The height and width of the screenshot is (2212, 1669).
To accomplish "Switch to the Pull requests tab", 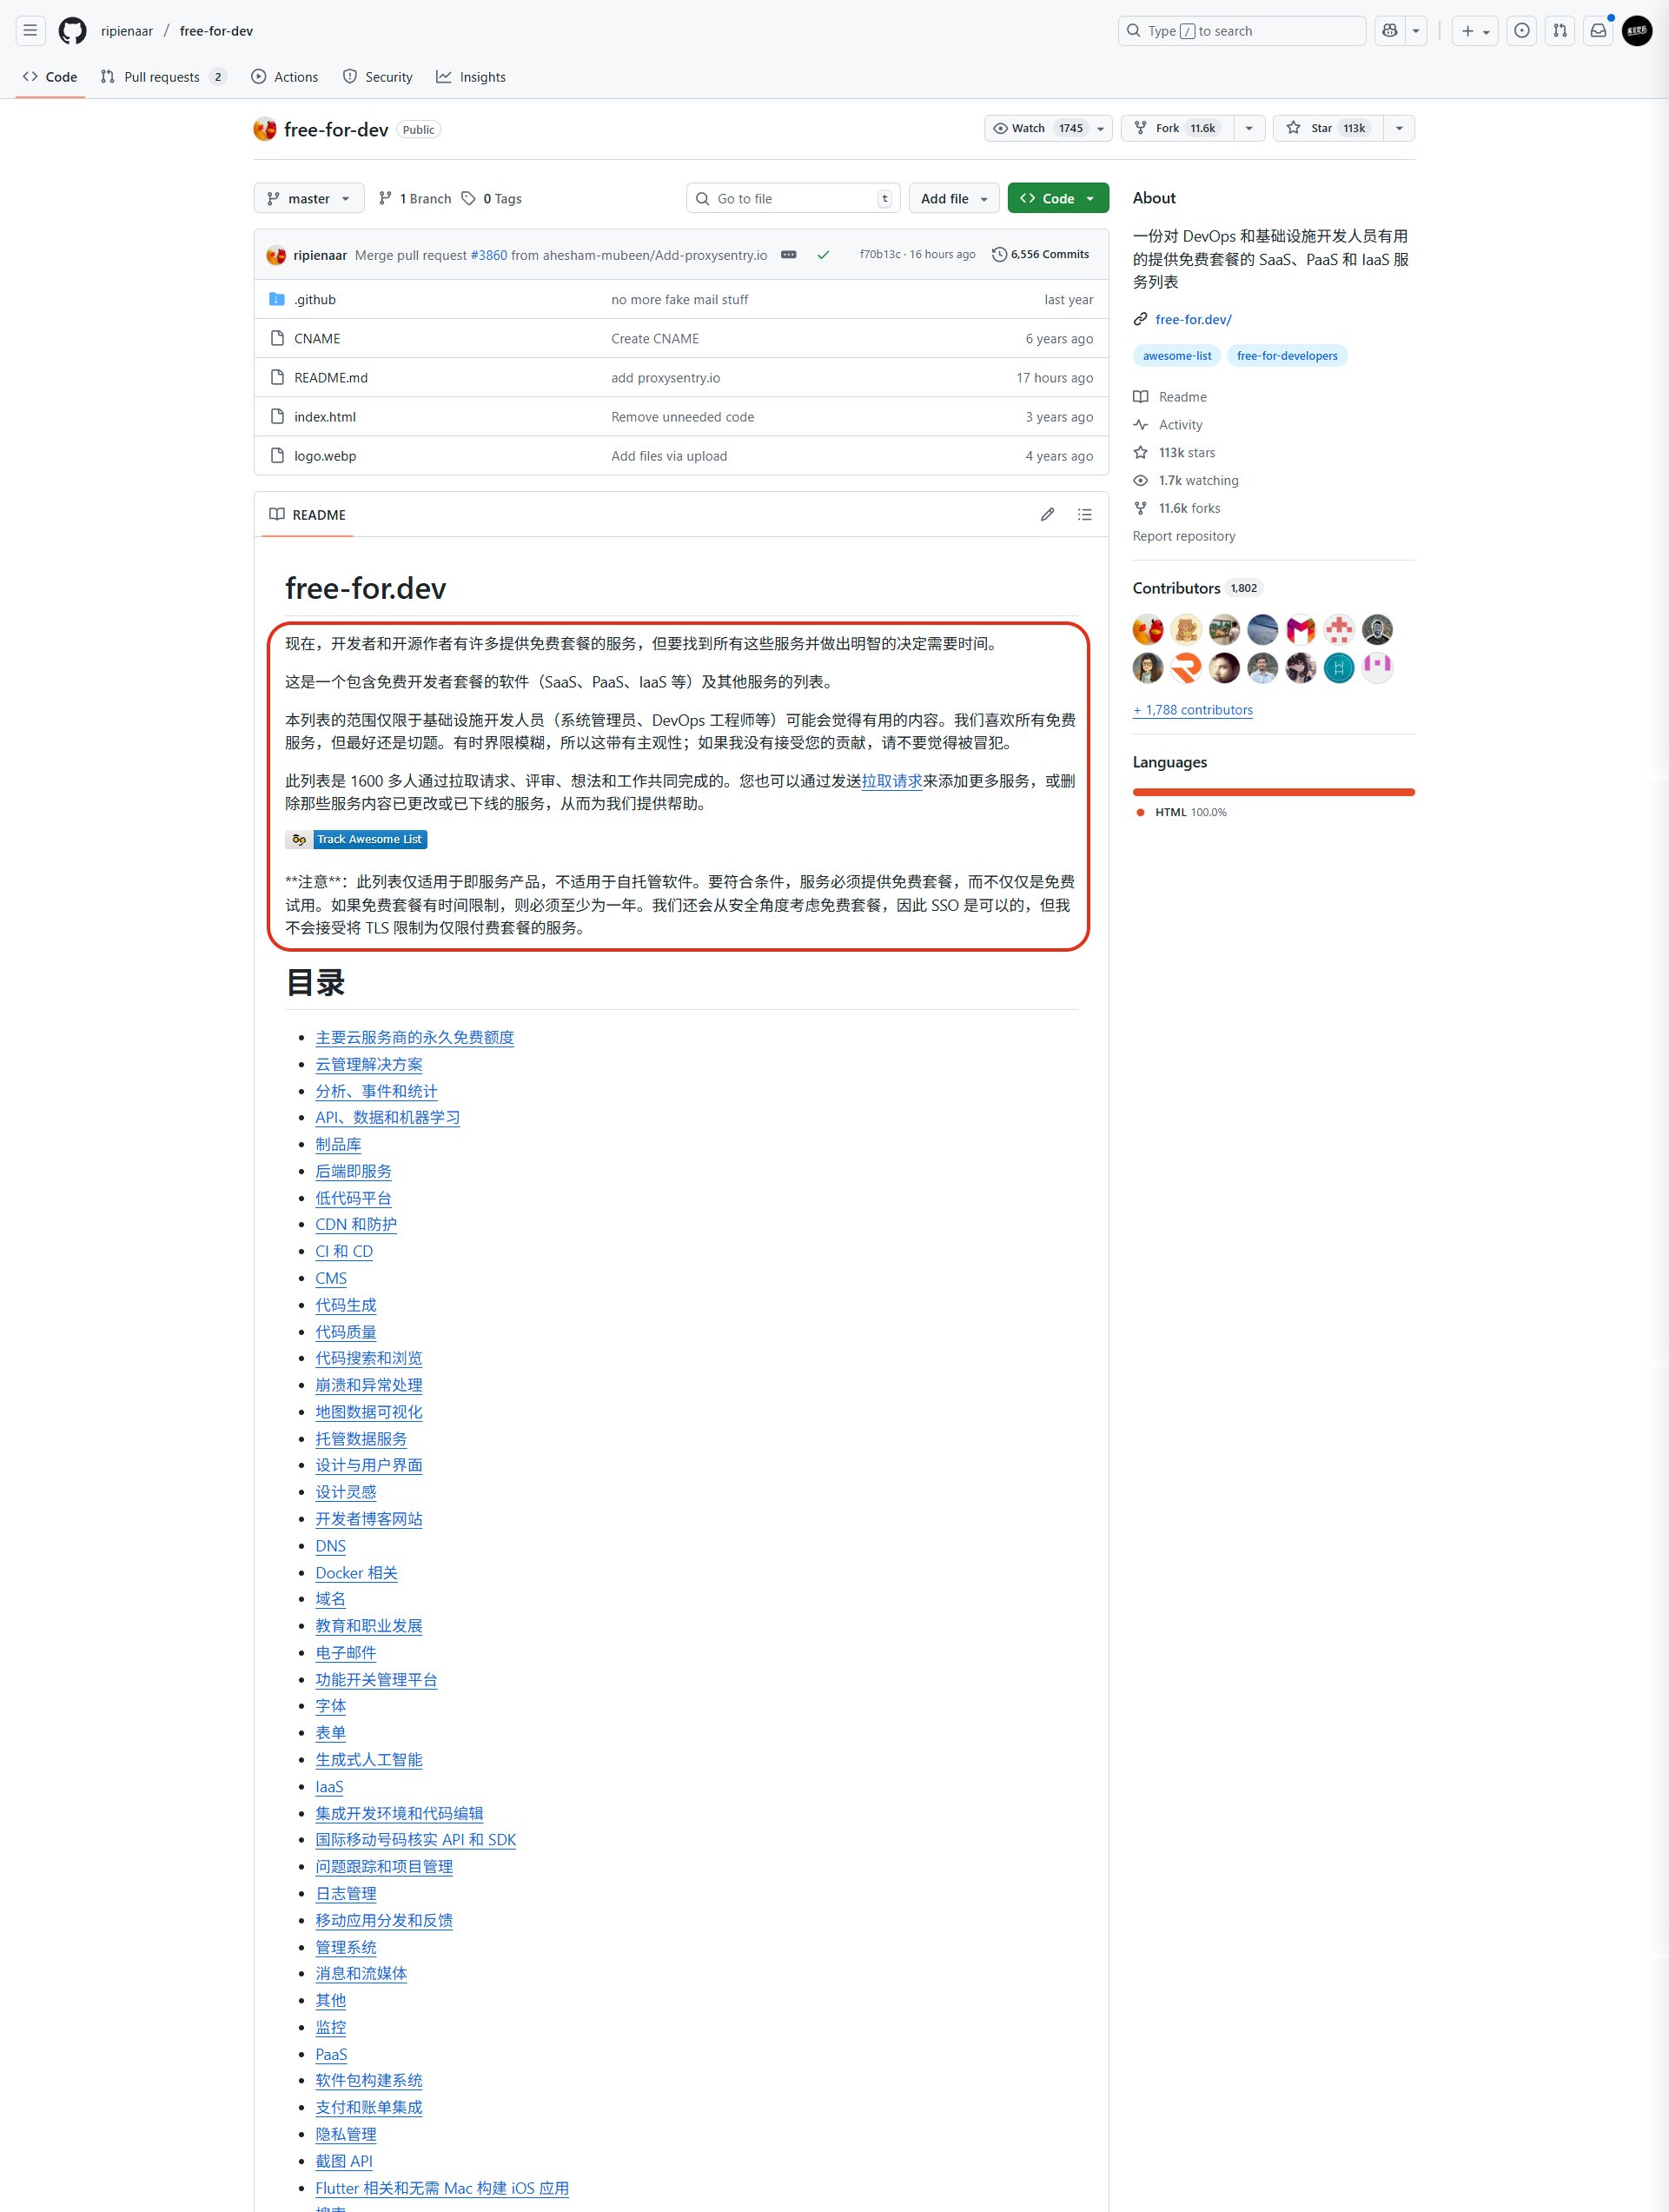I will pos(162,77).
